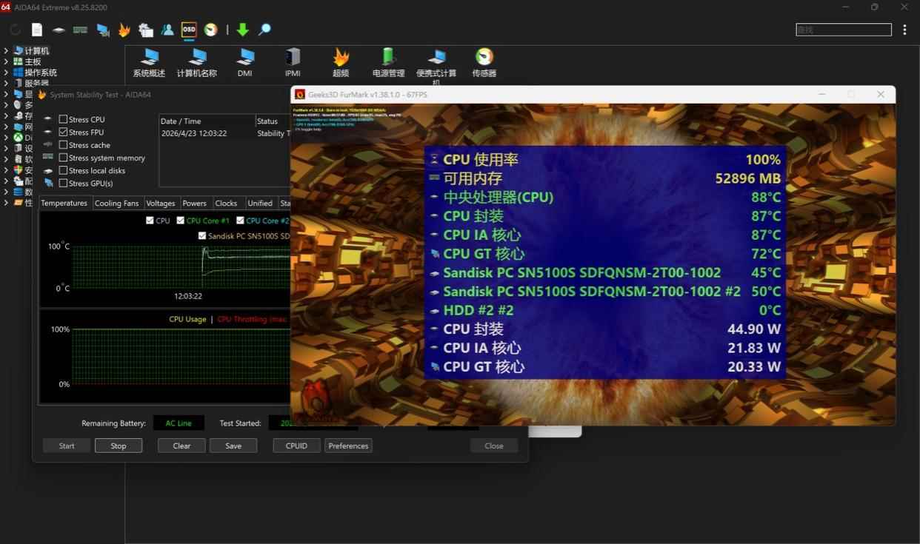This screenshot has height=544, width=920.
Task: Open the memory benchmark RAM icon in toolbar
Action: (80, 30)
